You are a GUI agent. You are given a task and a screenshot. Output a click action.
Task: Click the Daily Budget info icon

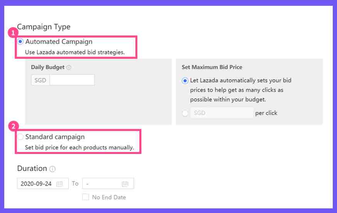click(69, 68)
